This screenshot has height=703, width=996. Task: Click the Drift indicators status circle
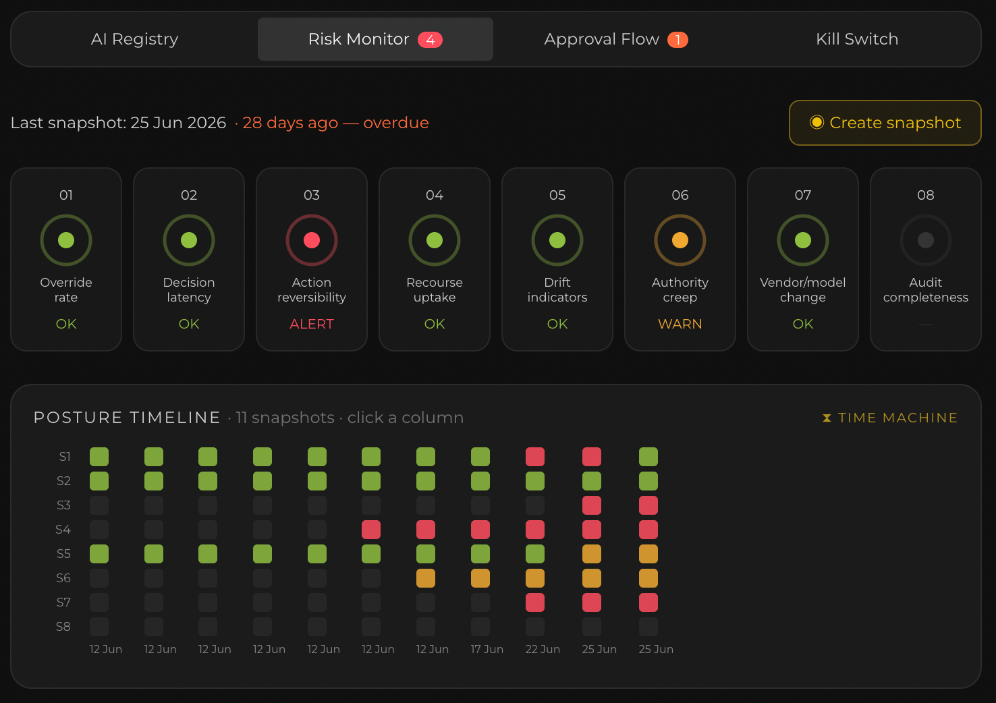coord(557,240)
